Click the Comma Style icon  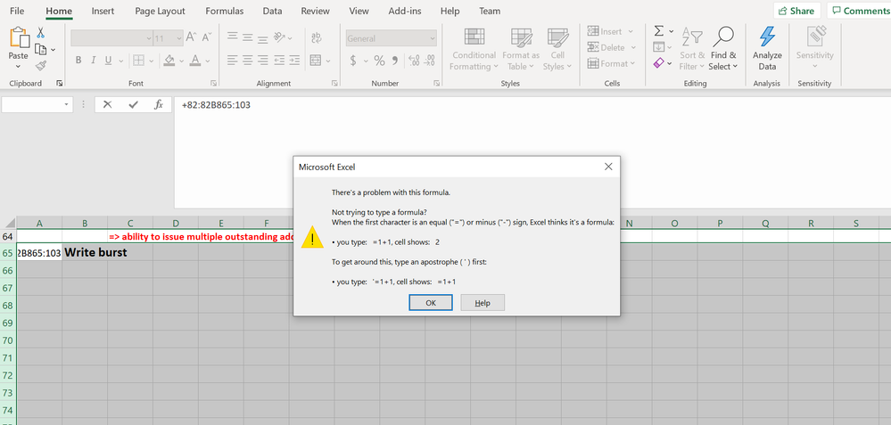pos(395,61)
